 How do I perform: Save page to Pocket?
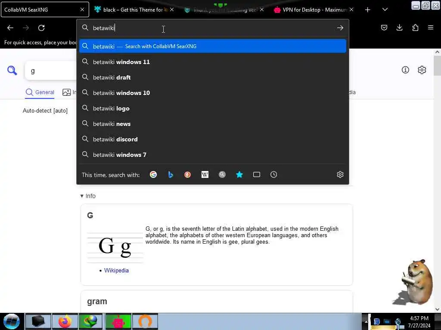(384, 27)
